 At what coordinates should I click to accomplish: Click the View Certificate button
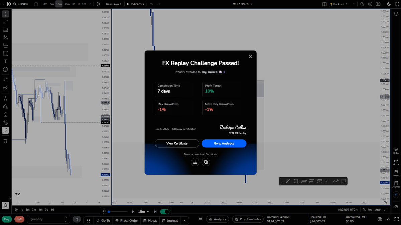click(x=177, y=143)
